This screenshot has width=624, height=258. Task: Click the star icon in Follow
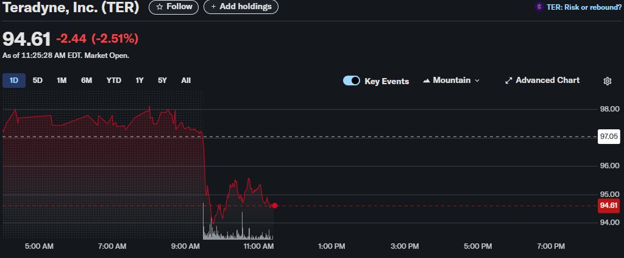160,7
